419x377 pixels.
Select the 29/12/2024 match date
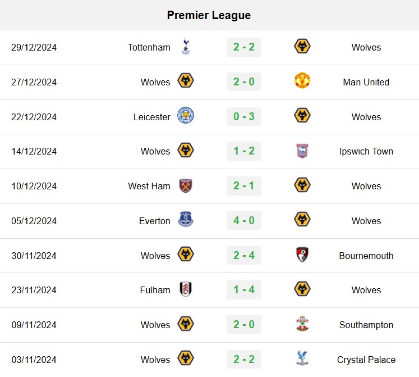[34, 47]
